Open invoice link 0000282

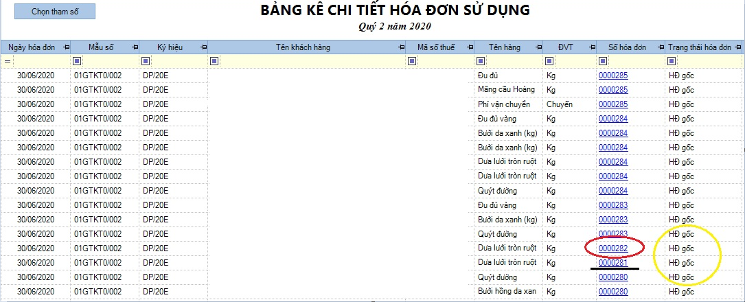point(613,248)
